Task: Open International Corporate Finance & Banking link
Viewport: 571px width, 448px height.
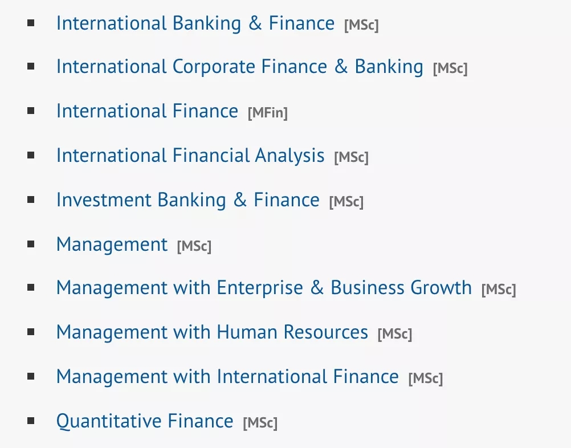Action: click(x=239, y=67)
